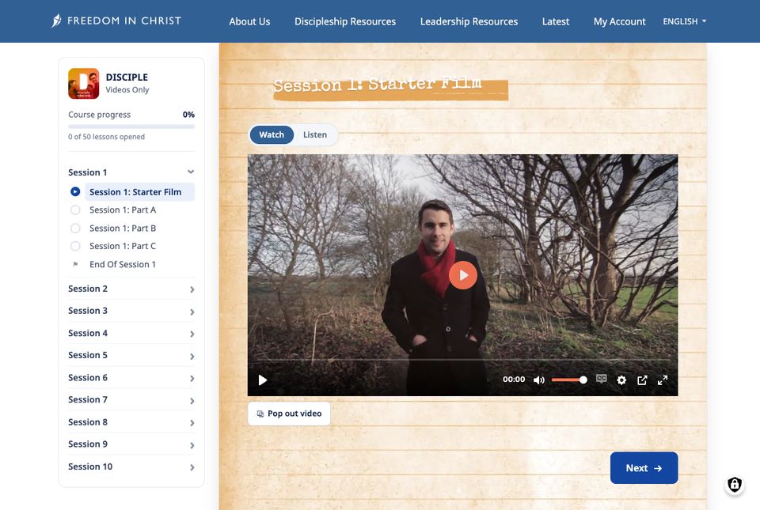Go to My Account
760x510 pixels.
tap(619, 21)
